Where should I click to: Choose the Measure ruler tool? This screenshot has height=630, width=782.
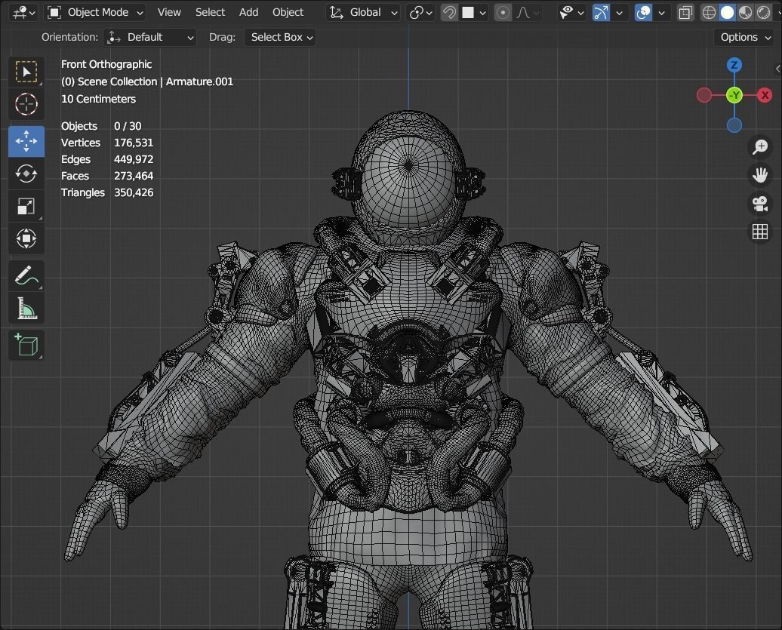[26, 308]
